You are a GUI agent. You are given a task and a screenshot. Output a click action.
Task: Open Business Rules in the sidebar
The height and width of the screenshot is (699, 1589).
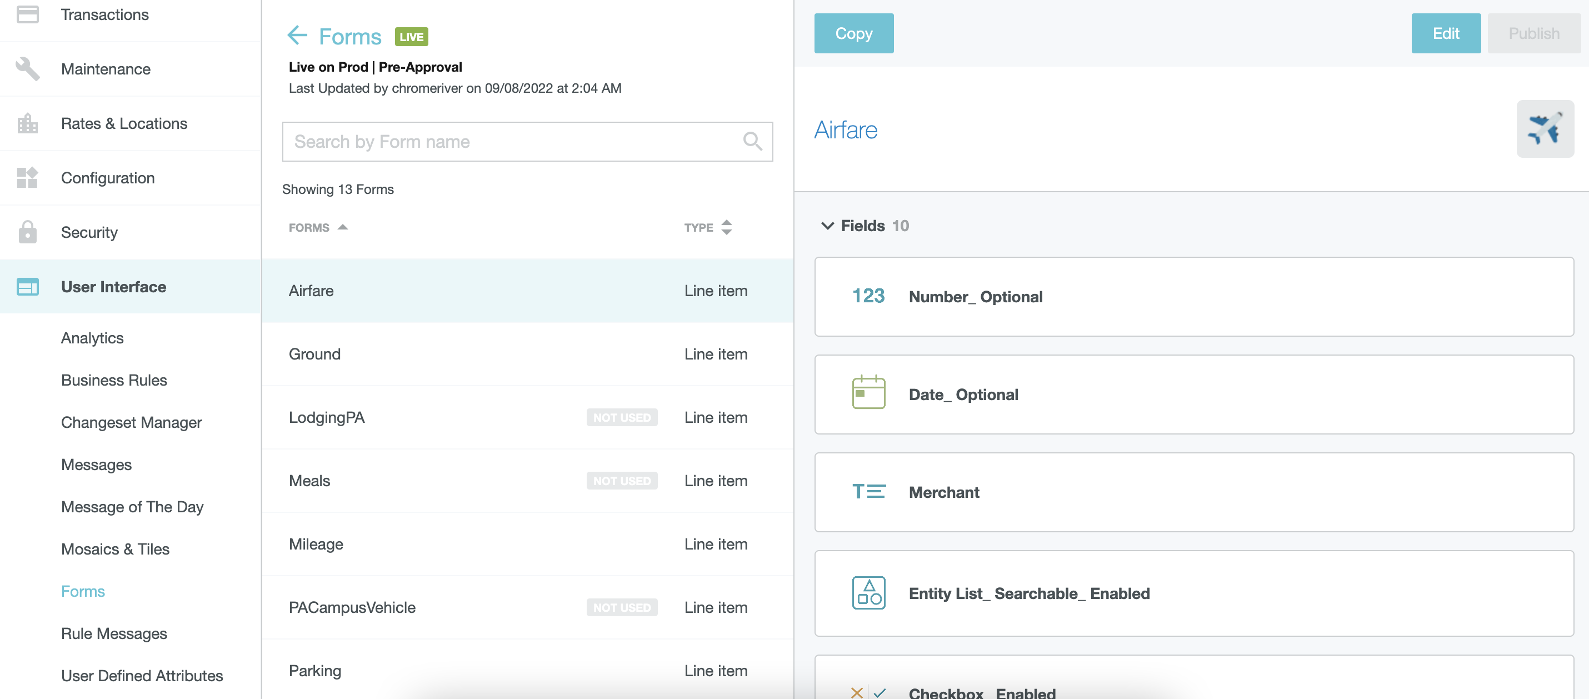click(114, 380)
